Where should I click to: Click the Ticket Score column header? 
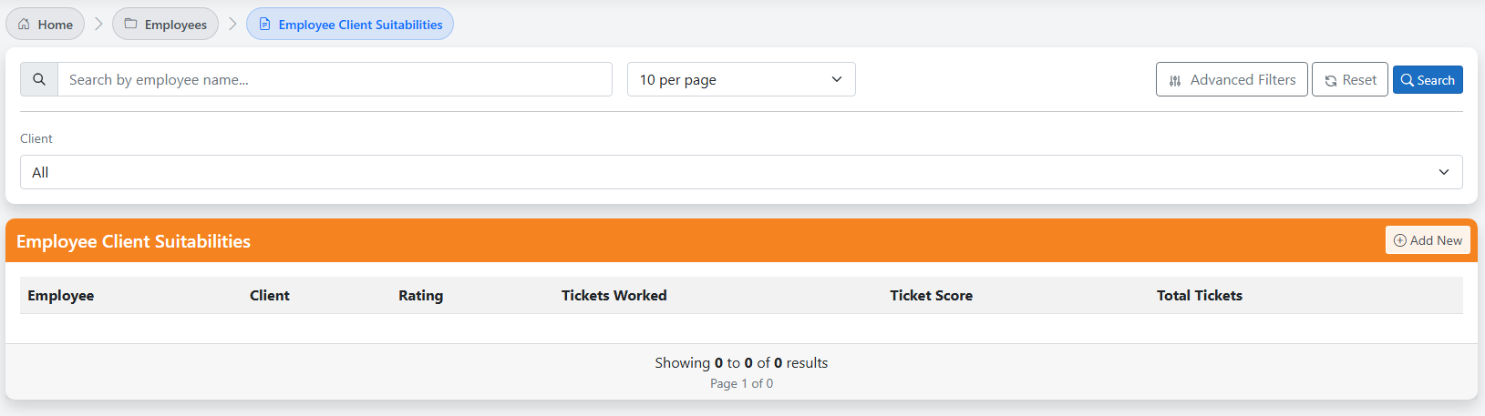(931, 295)
